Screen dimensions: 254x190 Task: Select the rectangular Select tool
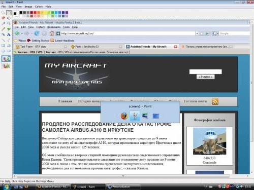[x=9, y=13]
